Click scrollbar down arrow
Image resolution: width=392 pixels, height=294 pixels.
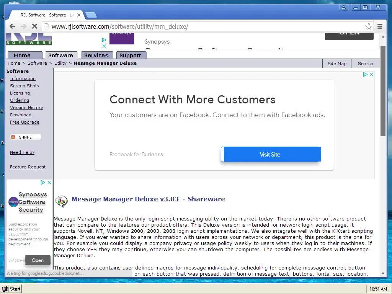[x=383, y=273]
